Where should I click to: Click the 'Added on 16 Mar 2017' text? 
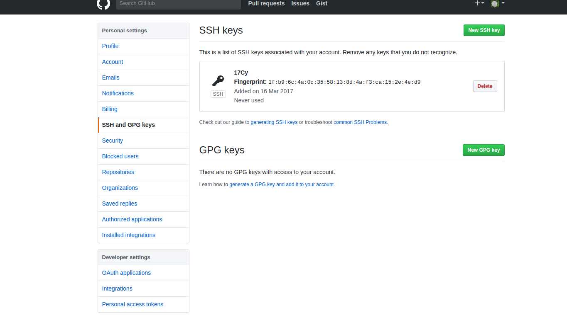pos(263,91)
